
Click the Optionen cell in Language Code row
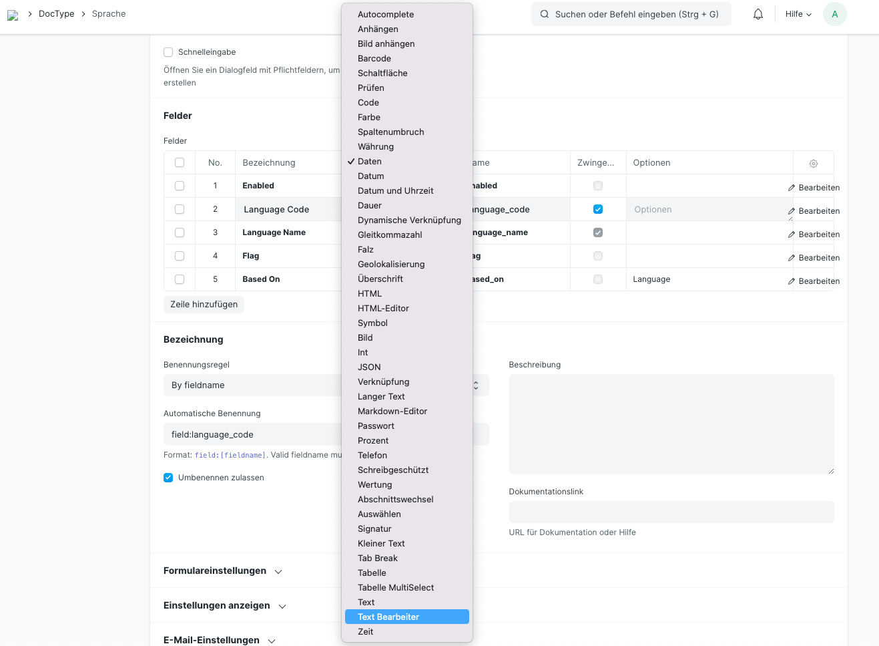click(709, 209)
